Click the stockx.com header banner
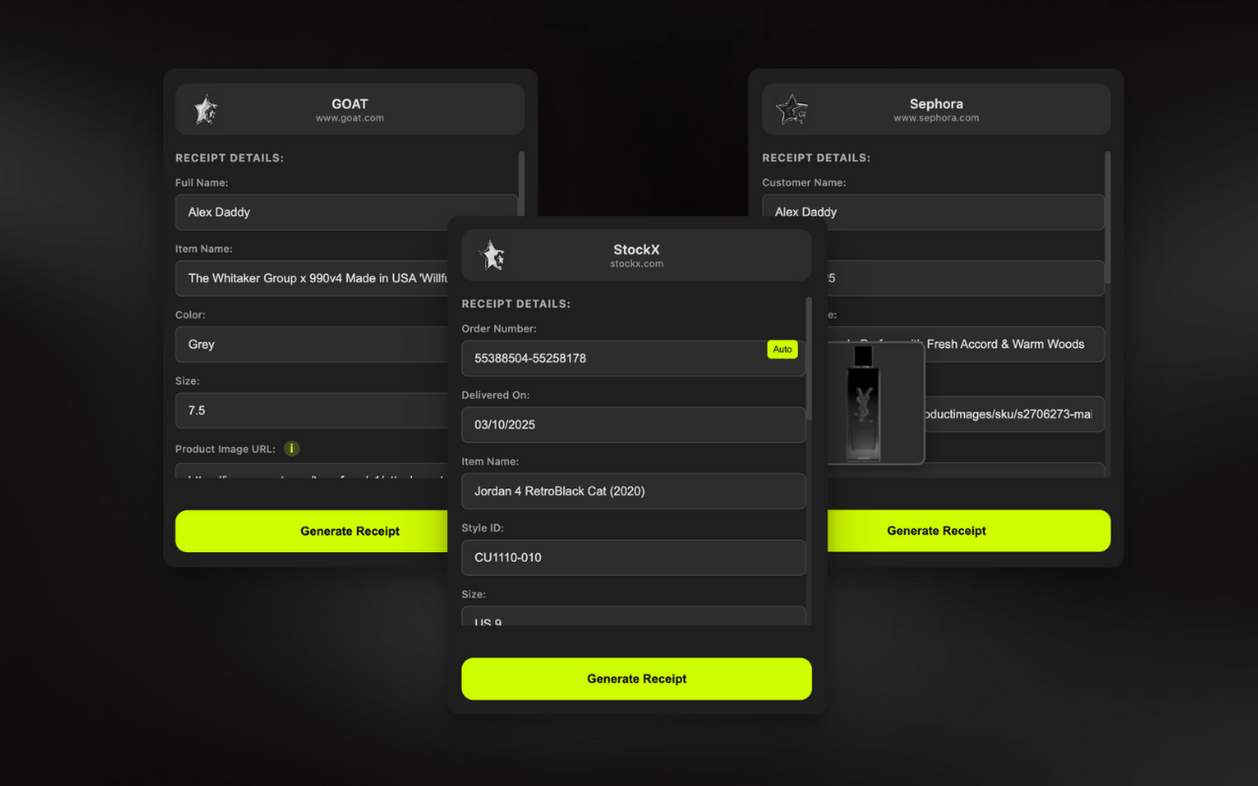Screen dimensions: 1258x786 pos(636,254)
